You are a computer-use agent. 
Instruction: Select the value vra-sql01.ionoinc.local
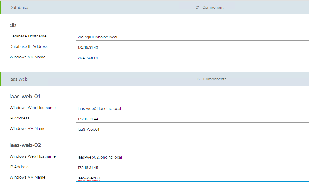point(97,37)
